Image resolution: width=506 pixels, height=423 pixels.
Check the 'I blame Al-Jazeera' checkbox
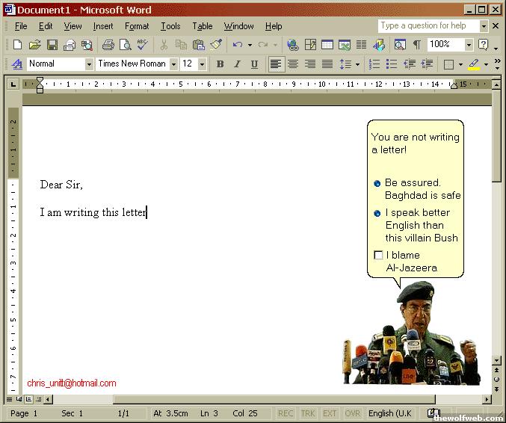click(378, 256)
